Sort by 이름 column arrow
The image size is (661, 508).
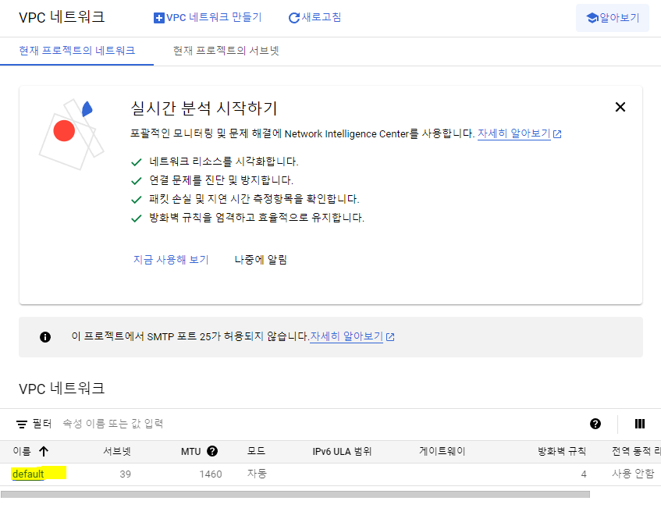[44, 452]
